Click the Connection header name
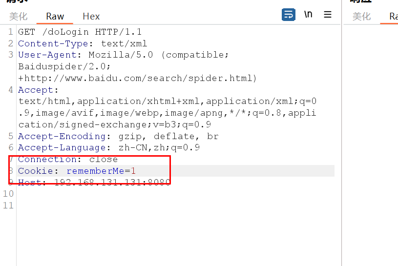The height and width of the screenshot is (266, 398). click(x=47, y=160)
